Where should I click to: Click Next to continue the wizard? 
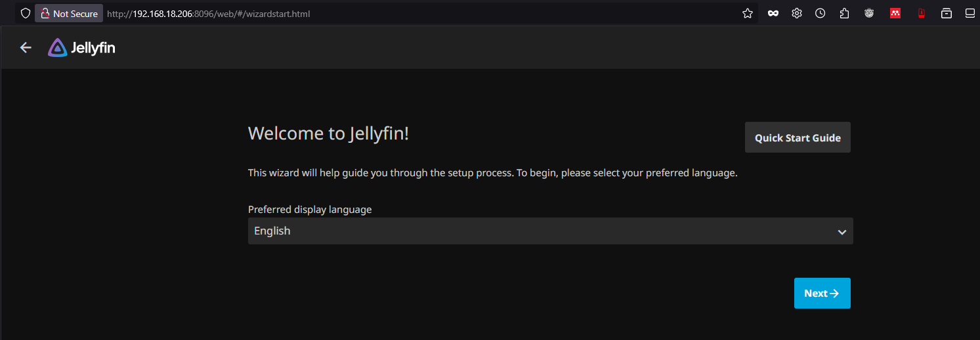[822, 293]
